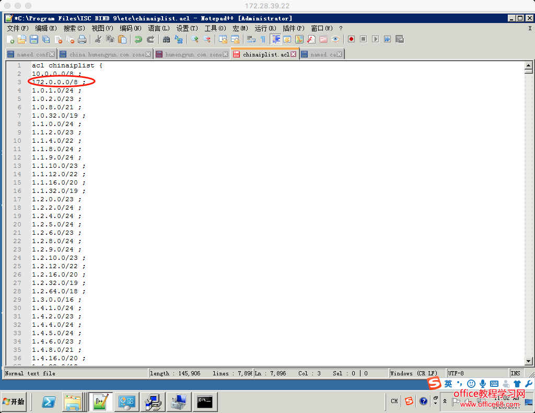The width and height of the screenshot is (535, 413).
Task: Toggle INS insert mode in status bar
Action: pos(515,373)
